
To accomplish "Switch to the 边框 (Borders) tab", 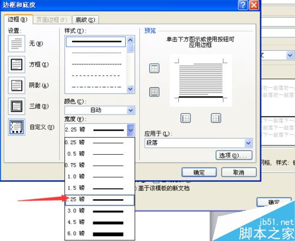I will [18, 19].
